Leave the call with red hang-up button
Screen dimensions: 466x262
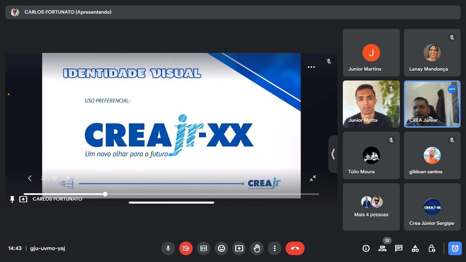click(295, 248)
